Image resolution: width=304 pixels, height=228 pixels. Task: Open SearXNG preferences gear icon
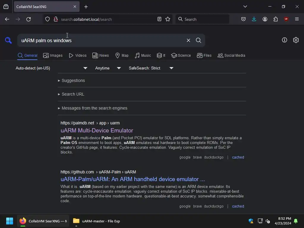coord(296,40)
